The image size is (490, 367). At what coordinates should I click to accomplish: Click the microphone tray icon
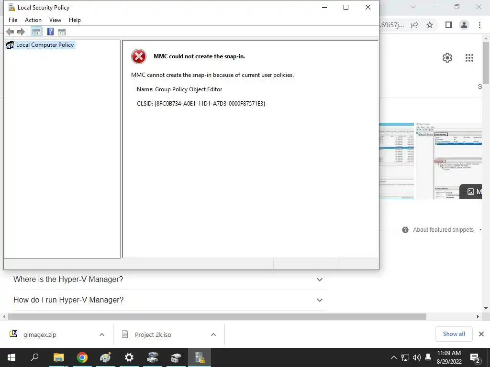tap(428, 357)
